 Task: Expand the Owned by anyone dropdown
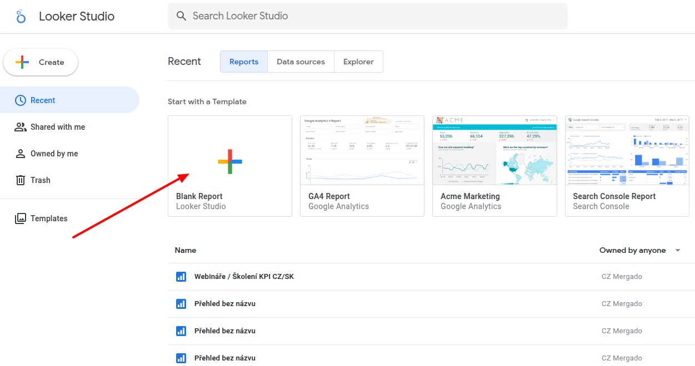click(640, 251)
